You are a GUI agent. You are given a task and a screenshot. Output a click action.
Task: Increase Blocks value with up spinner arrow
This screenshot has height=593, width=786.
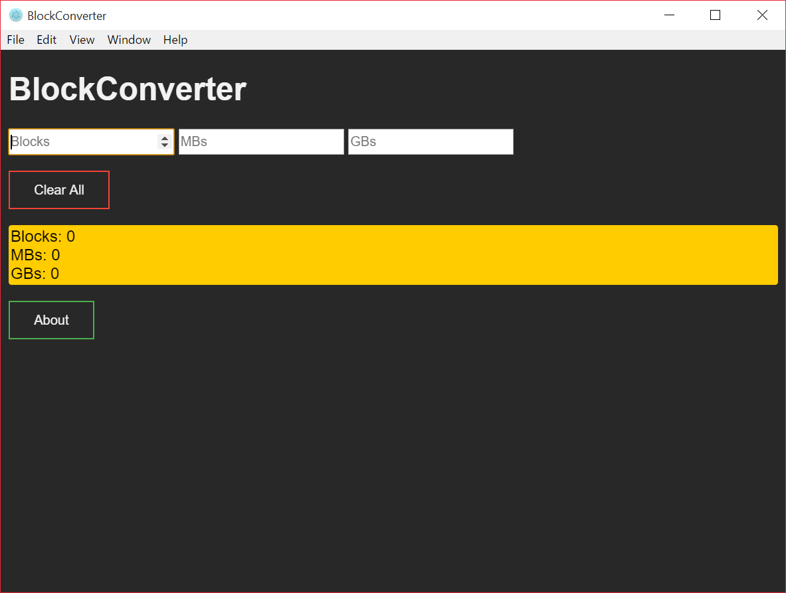[164, 138]
